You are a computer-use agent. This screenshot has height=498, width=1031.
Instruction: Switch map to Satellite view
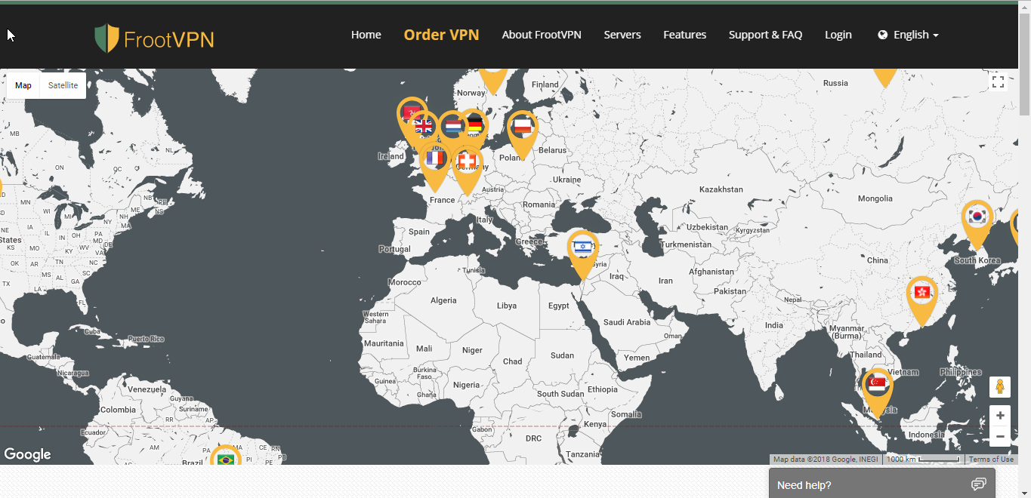tap(63, 85)
